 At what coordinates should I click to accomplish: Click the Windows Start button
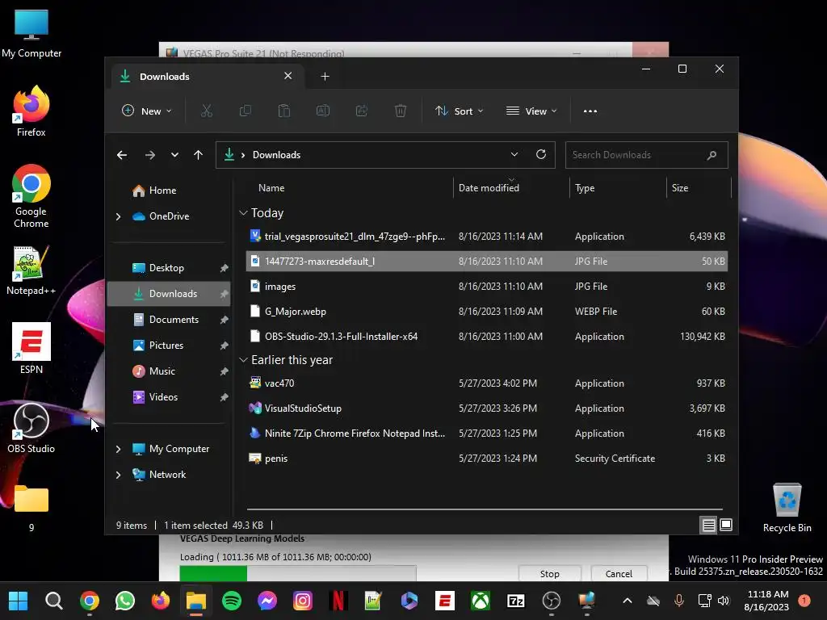[x=19, y=601]
